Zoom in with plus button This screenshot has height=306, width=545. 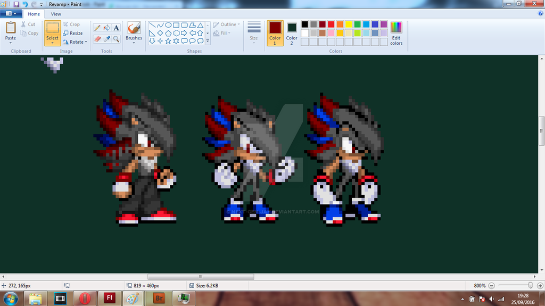(540, 285)
